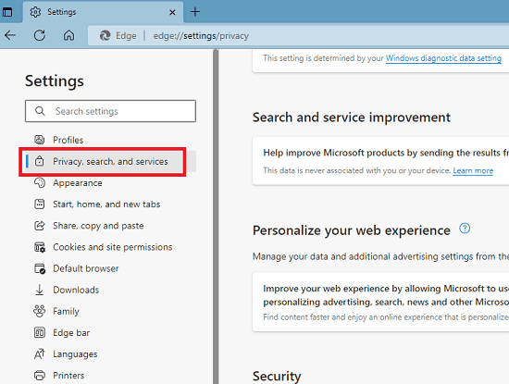Click the Search settings field
Image resolution: width=509 pixels, height=384 pixels.
click(x=110, y=111)
